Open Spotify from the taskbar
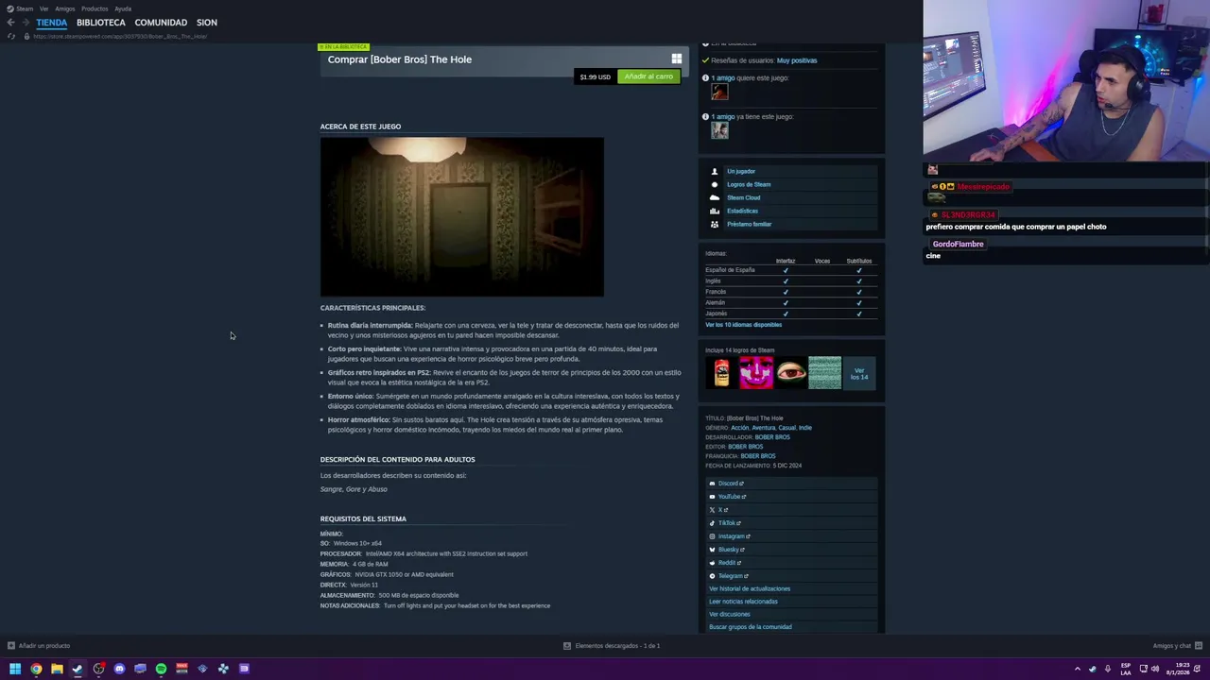1210x680 pixels. (x=161, y=669)
